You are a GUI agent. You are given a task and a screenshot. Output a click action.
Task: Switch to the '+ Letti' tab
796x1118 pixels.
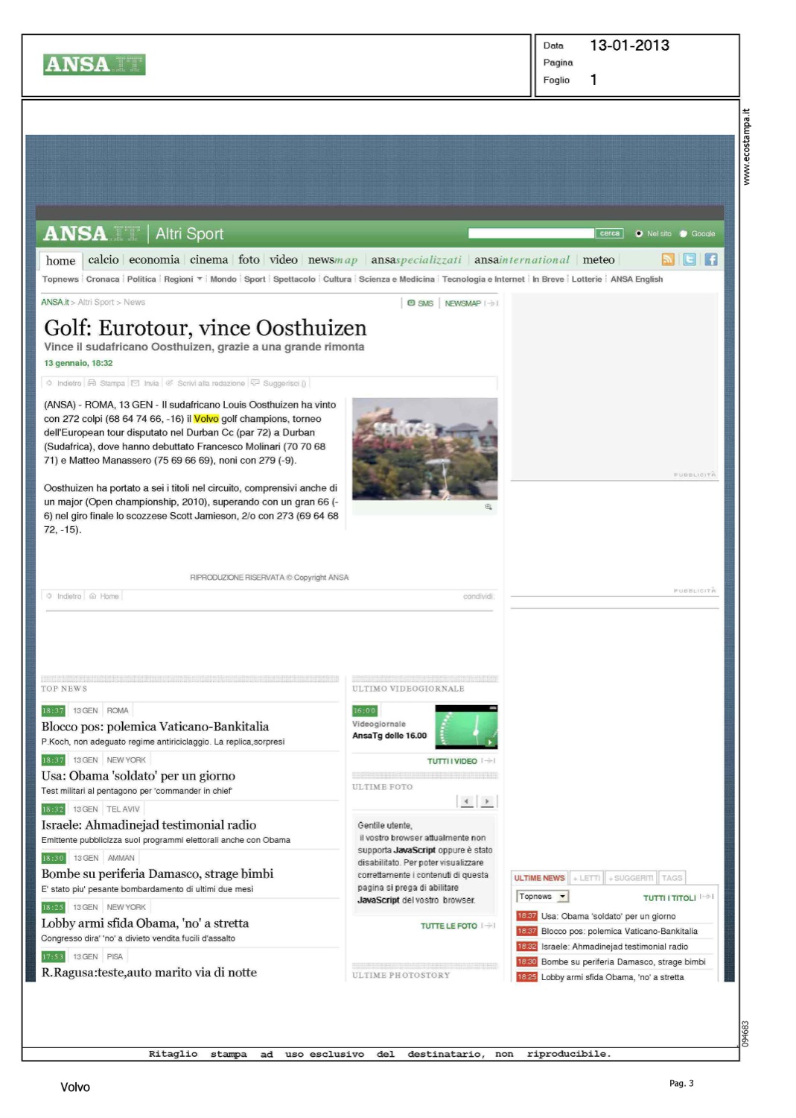(587, 878)
